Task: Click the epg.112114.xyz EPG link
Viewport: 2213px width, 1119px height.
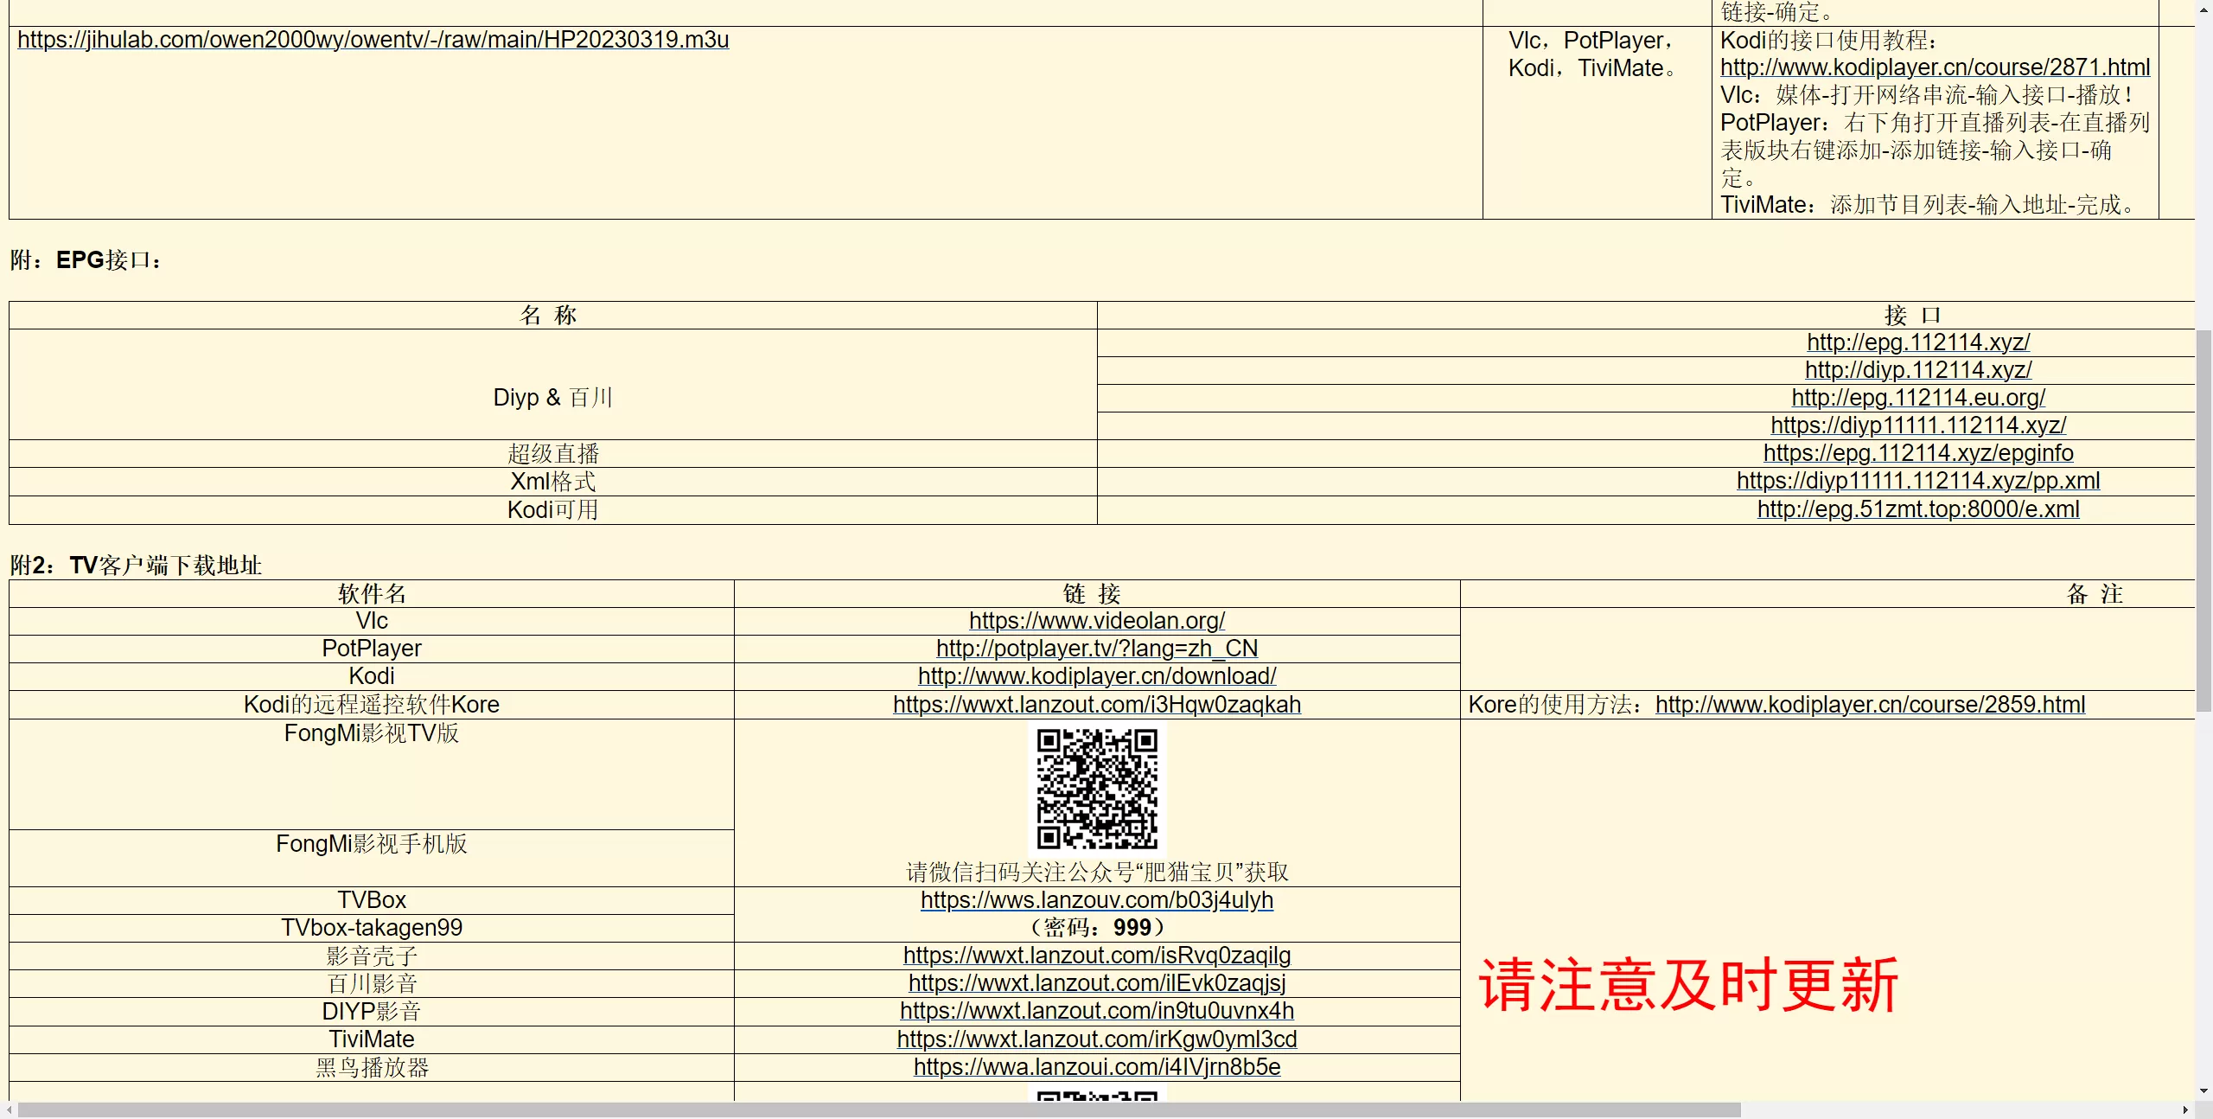Action: [x=1918, y=342]
